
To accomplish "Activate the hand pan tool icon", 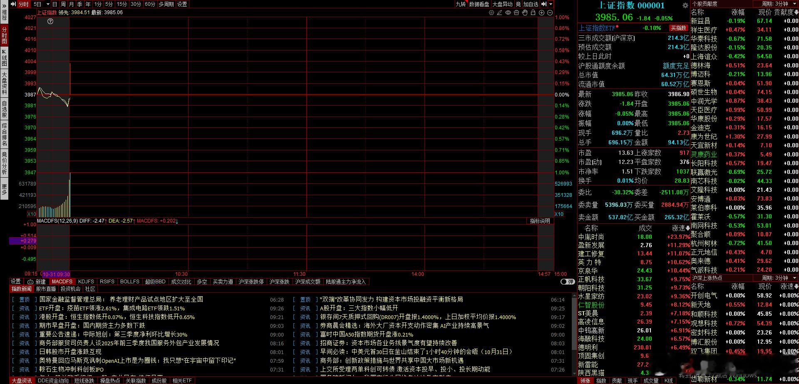I will coord(525,13).
